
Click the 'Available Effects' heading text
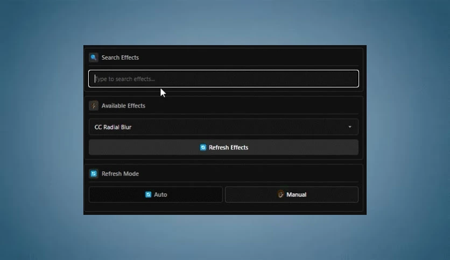coord(123,106)
